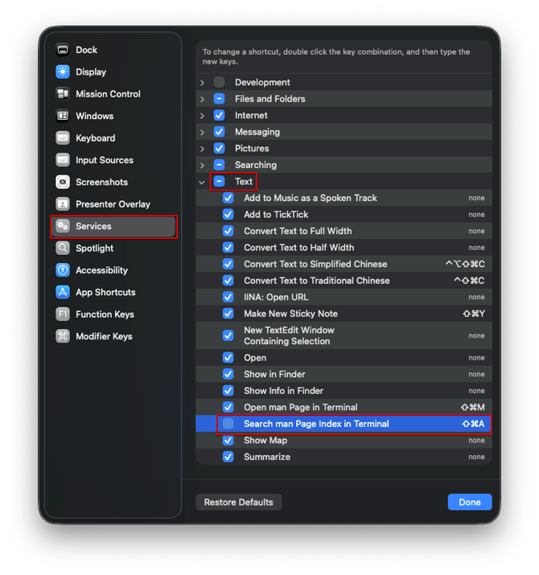Uncheck the Summarize service checkbox
The image size is (539, 575).
[228, 457]
